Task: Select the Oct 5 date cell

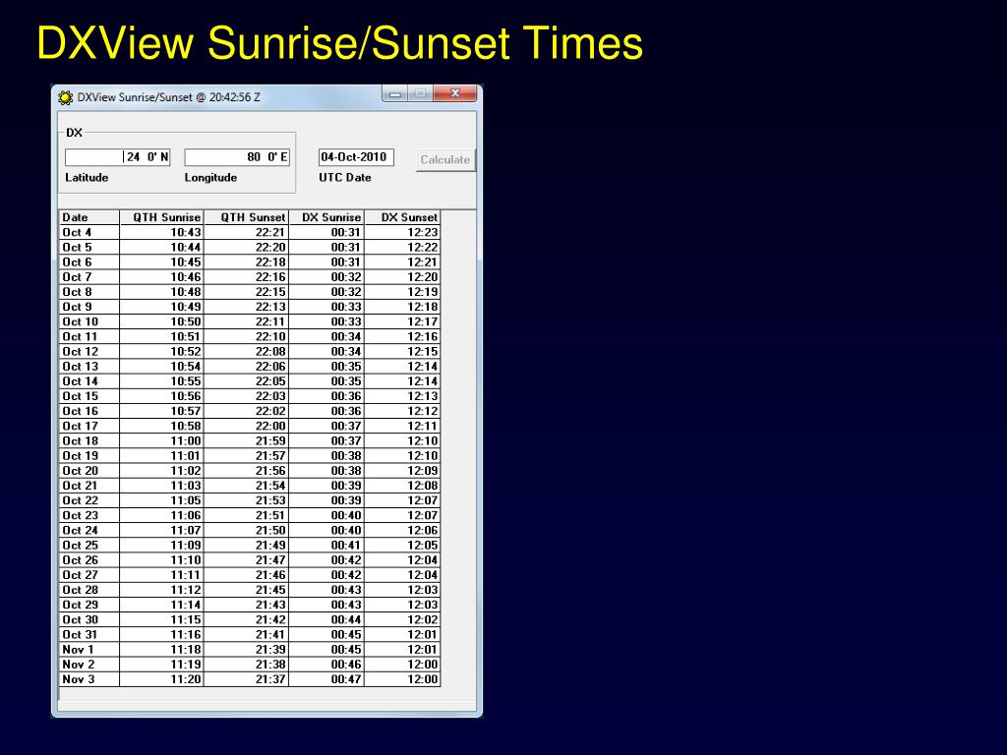Action: (89, 247)
